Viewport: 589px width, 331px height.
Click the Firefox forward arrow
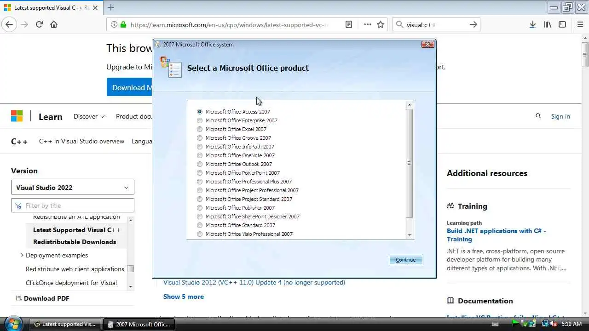24,24
